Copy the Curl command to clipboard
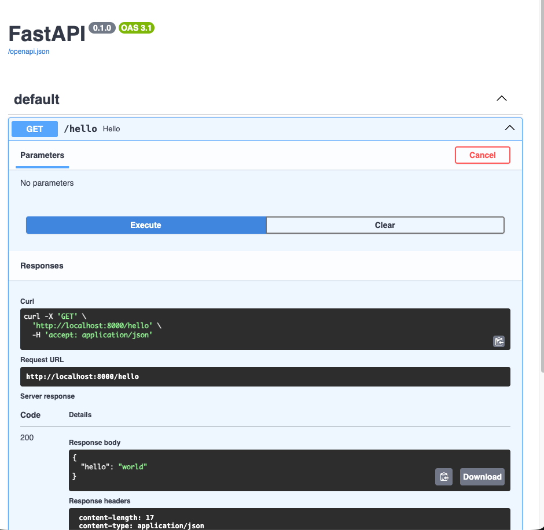This screenshot has width=544, height=530. point(498,341)
